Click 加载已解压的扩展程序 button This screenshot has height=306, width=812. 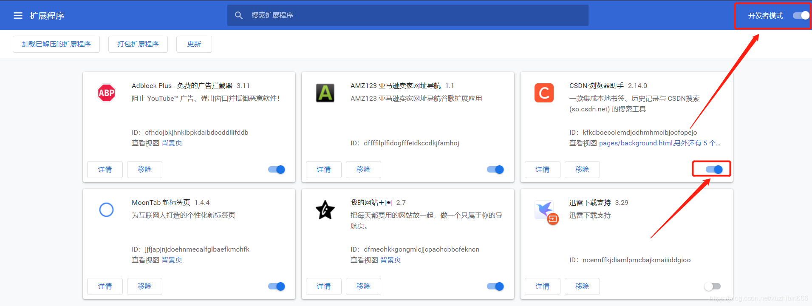(x=56, y=44)
